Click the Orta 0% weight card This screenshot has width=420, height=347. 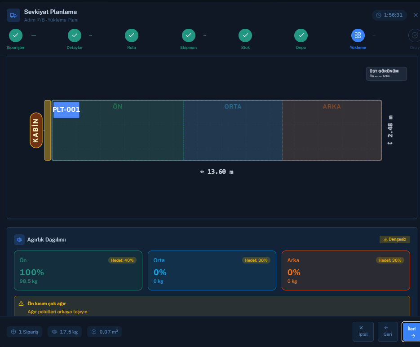[x=212, y=270]
